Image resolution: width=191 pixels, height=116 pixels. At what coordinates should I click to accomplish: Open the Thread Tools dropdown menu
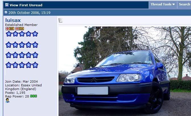[x=163, y=4]
